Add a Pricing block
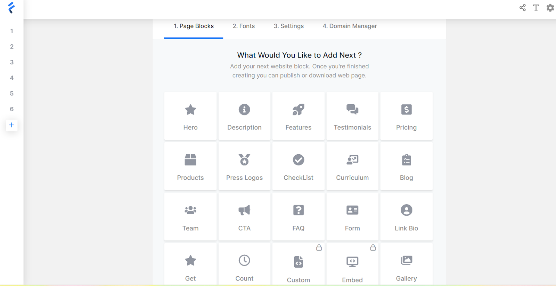556x286 pixels. coord(407,116)
